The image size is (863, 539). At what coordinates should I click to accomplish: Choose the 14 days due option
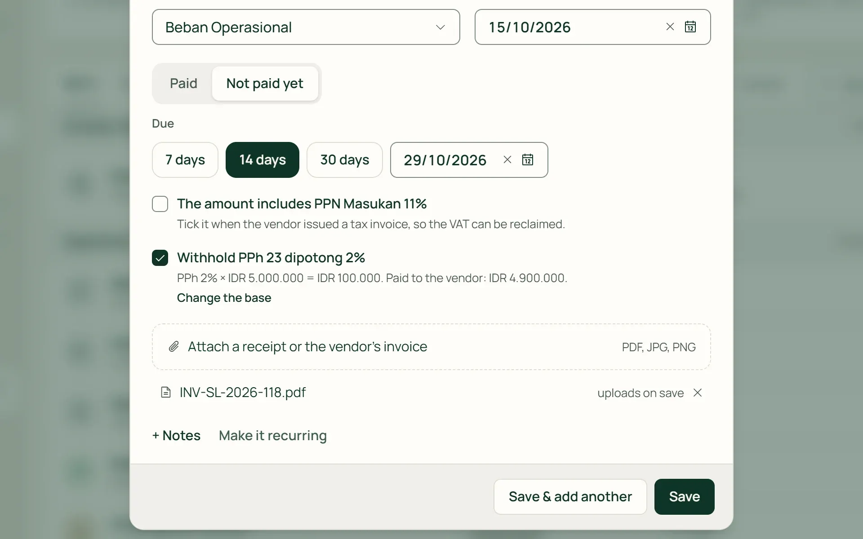click(x=262, y=160)
